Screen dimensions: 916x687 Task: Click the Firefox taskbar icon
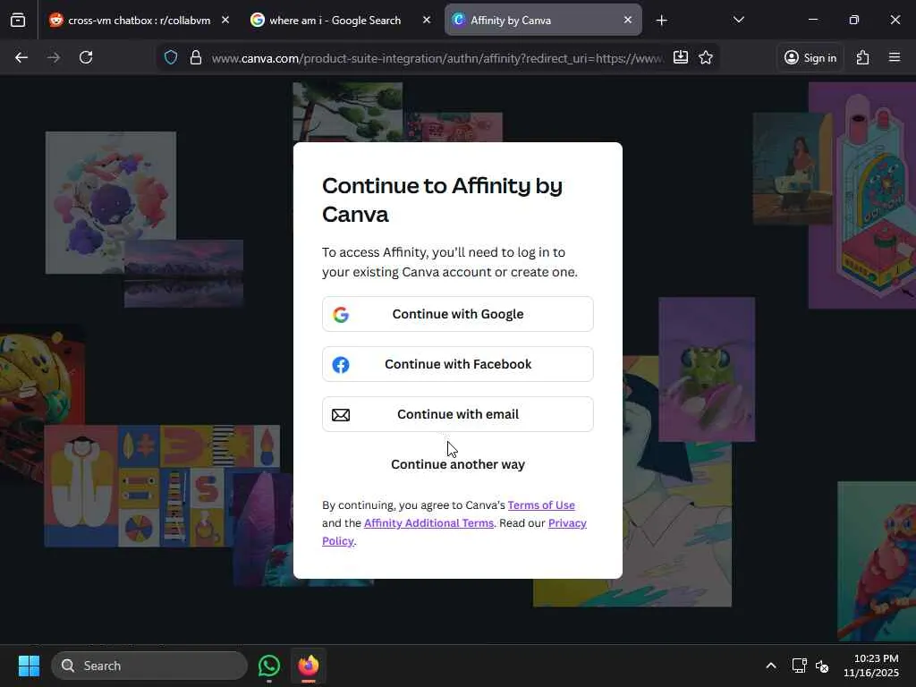309,666
